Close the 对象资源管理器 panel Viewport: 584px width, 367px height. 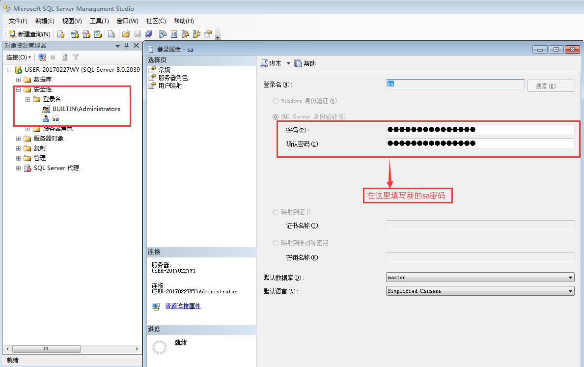tap(137, 46)
